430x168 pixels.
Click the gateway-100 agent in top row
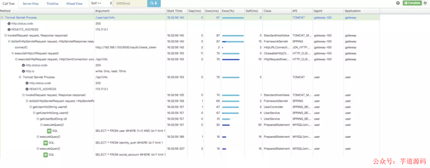pyautogui.click(x=323, y=17)
